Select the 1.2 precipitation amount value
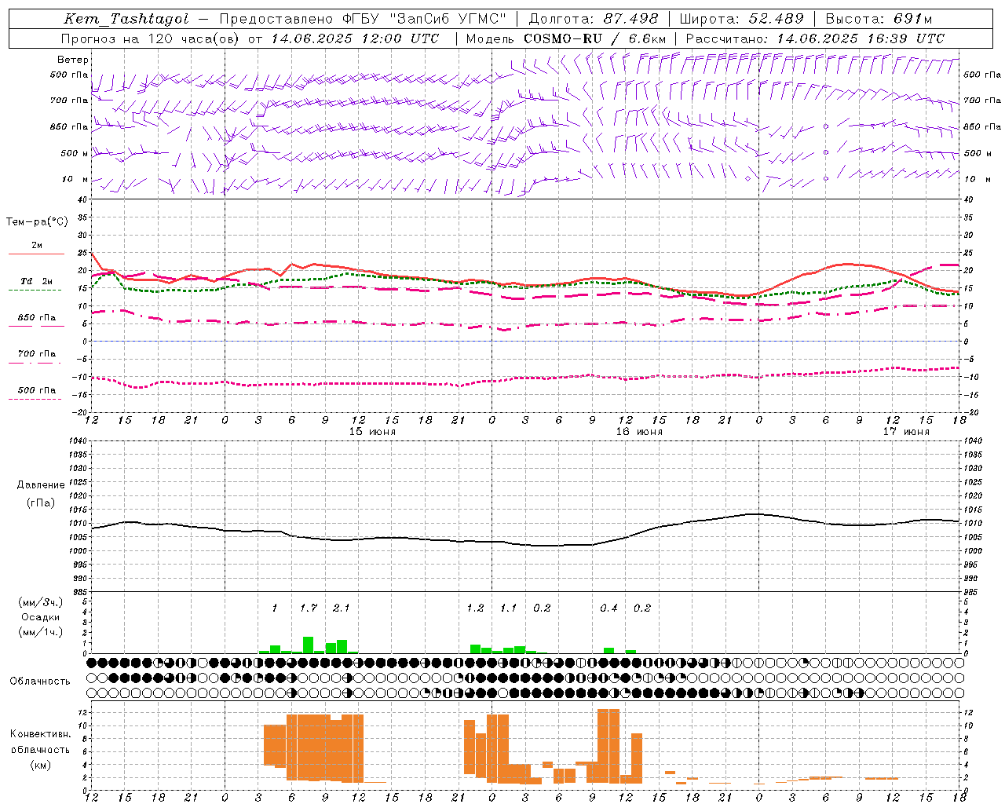This screenshot has height=804, width=1005. pyautogui.click(x=475, y=608)
